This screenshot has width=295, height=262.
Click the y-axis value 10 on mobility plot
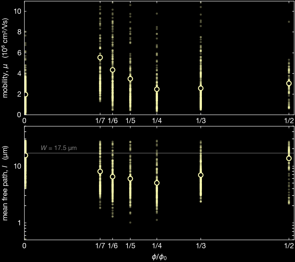pos(17,11)
